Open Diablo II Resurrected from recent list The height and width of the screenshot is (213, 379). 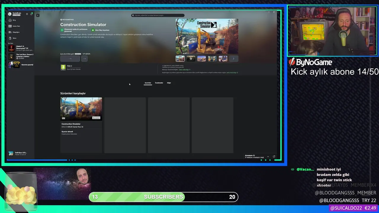point(21,48)
